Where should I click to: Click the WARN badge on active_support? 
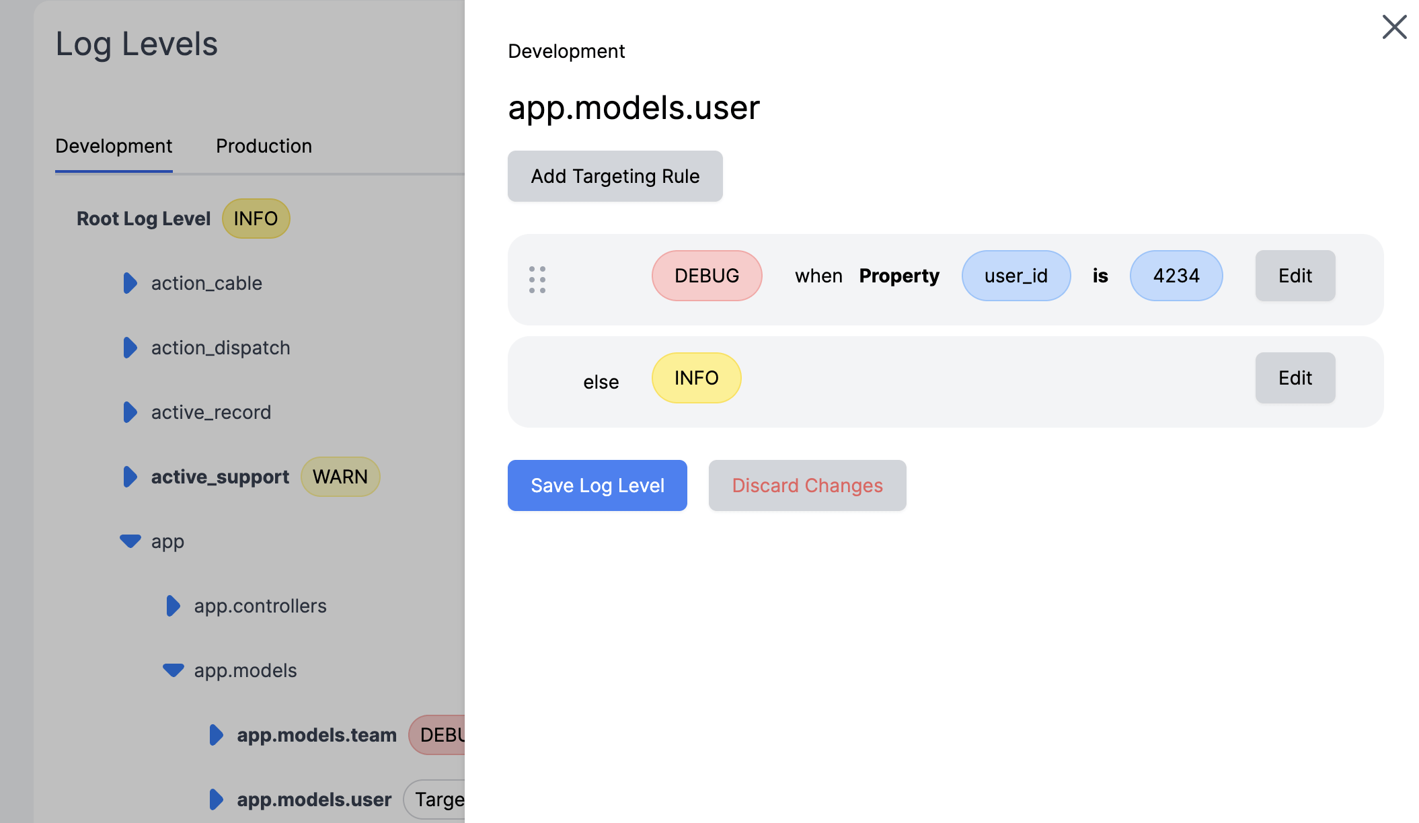pos(340,477)
